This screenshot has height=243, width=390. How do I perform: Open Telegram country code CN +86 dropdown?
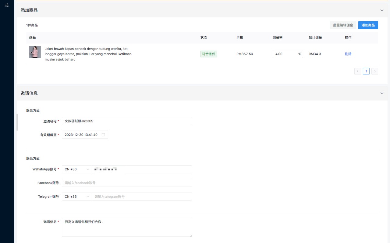coord(77,197)
